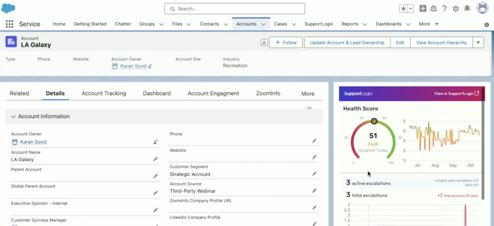This screenshot has height=226, width=494.
Task: Open the Dashboards tab dropdown chevron
Action: click(x=408, y=24)
